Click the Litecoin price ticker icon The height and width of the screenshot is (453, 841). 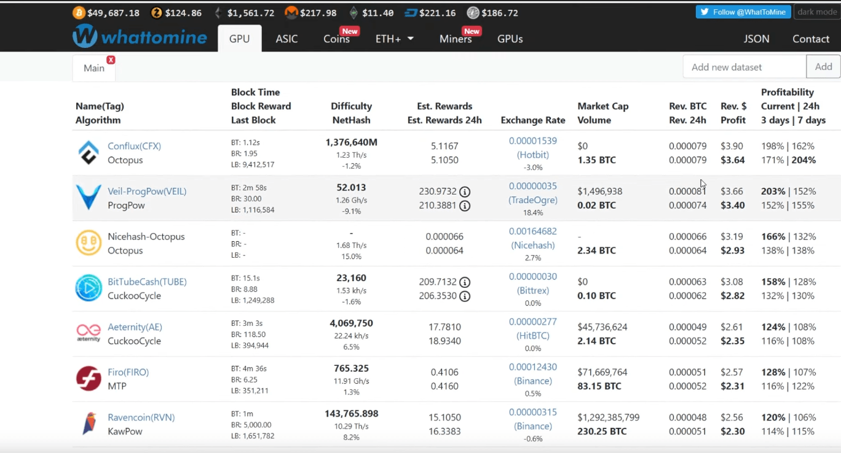473,13
